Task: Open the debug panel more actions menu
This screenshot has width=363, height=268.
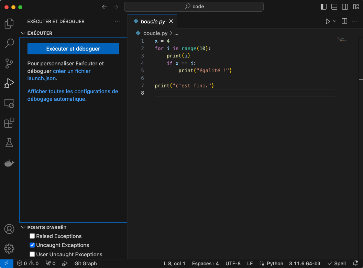Action: pyautogui.click(x=118, y=21)
